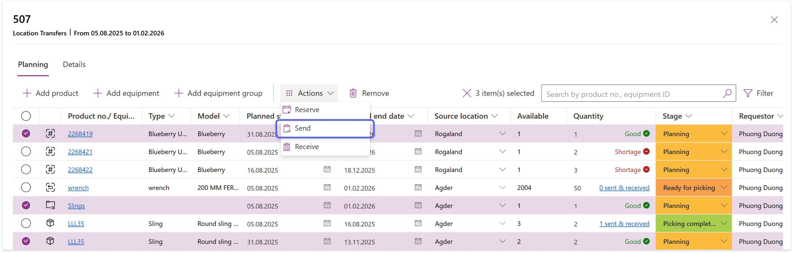Click the product search input field

631,94
